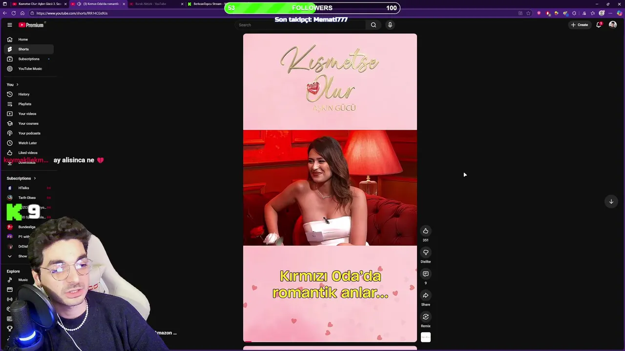Mute the tab via its speaker icon

click(x=79, y=4)
